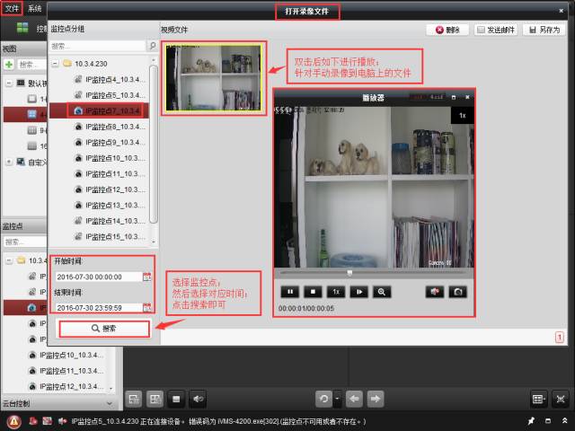Viewport: 575px width, 431px height.
Task: Capture a snapshot with the camera icon
Action: point(457,292)
